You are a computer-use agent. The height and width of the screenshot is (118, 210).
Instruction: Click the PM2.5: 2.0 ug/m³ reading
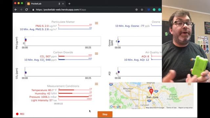pyautogui.click(x=46, y=26)
